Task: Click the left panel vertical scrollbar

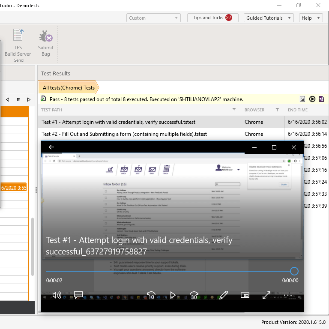Action: point(33,247)
